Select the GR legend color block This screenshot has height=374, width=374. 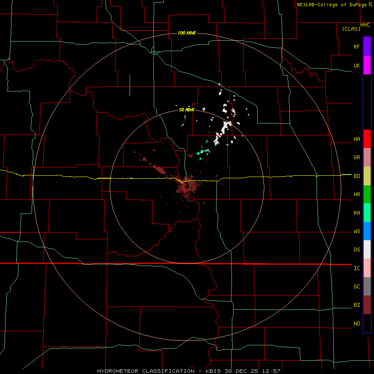(367, 157)
